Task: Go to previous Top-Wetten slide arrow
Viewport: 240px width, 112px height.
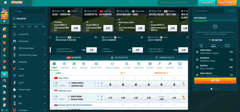Action: click(x=195, y=89)
